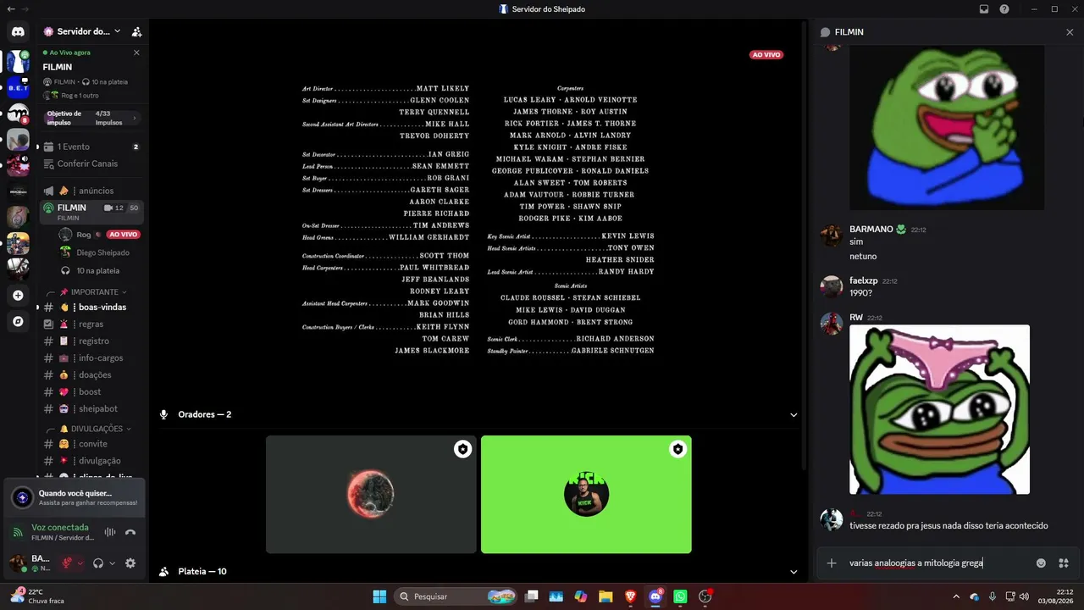The height and width of the screenshot is (610, 1084).
Task: Open File Explorer from the taskbar
Action: (606, 596)
